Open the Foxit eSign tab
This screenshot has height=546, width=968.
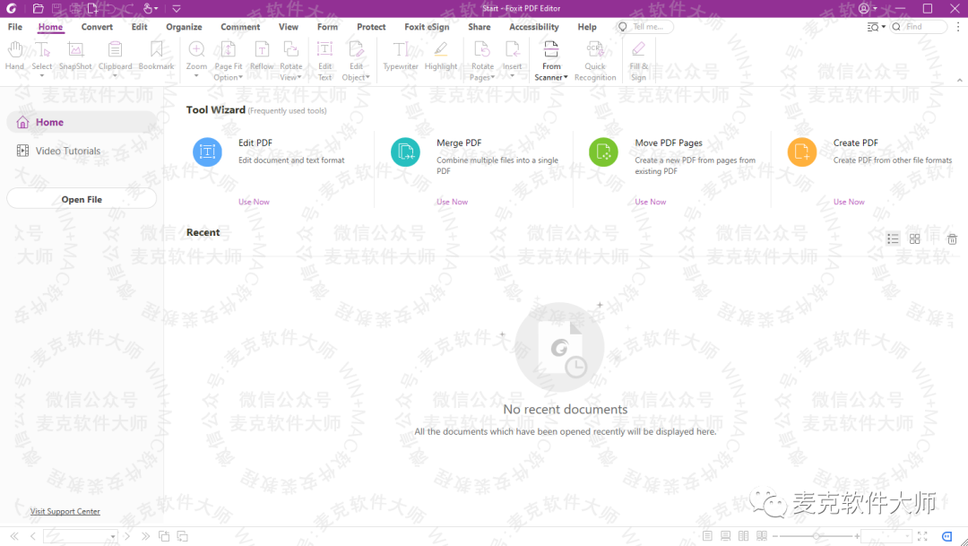(427, 27)
